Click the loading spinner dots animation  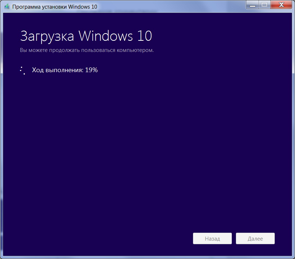point(22,70)
